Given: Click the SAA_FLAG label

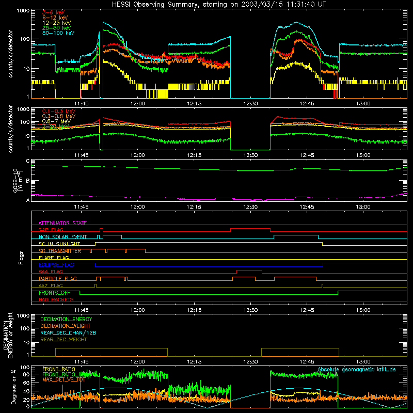Looking at the screenshot, I should coord(51,272).
